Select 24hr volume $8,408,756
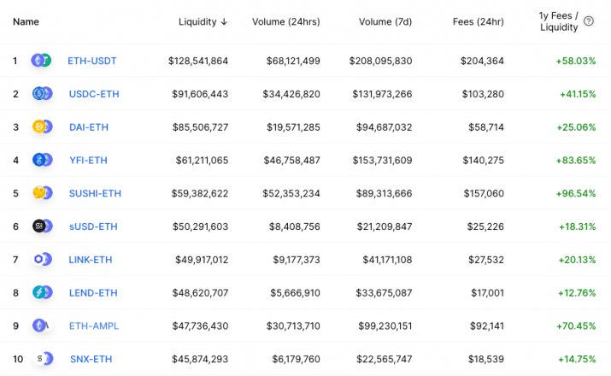 pyautogui.click(x=295, y=226)
